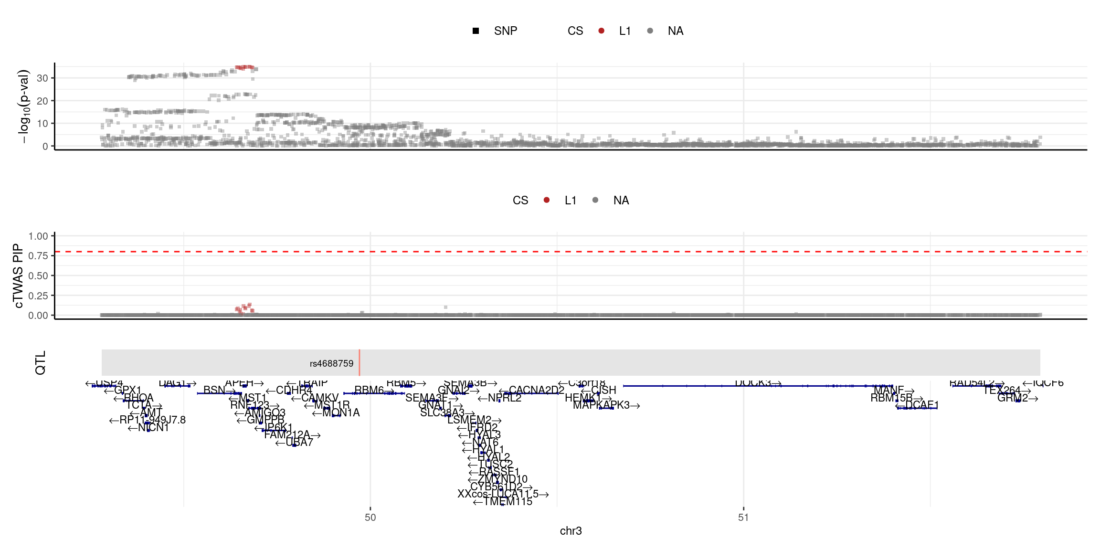Image resolution: width=1100 pixels, height=550 pixels.
Task: Click red L1 dot in top legend
Action: pyautogui.click(x=601, y=31)
